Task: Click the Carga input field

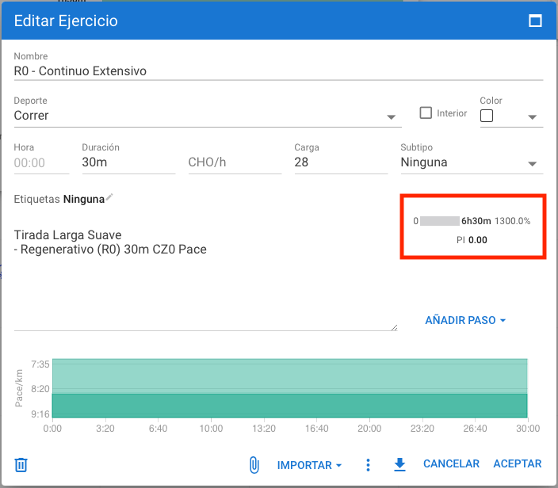Action: pyautogui.click(x=340, y=162)
